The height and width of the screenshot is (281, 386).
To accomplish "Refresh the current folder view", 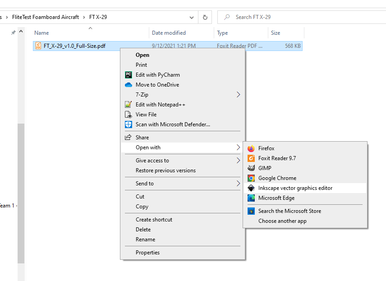I will [205, 17].
